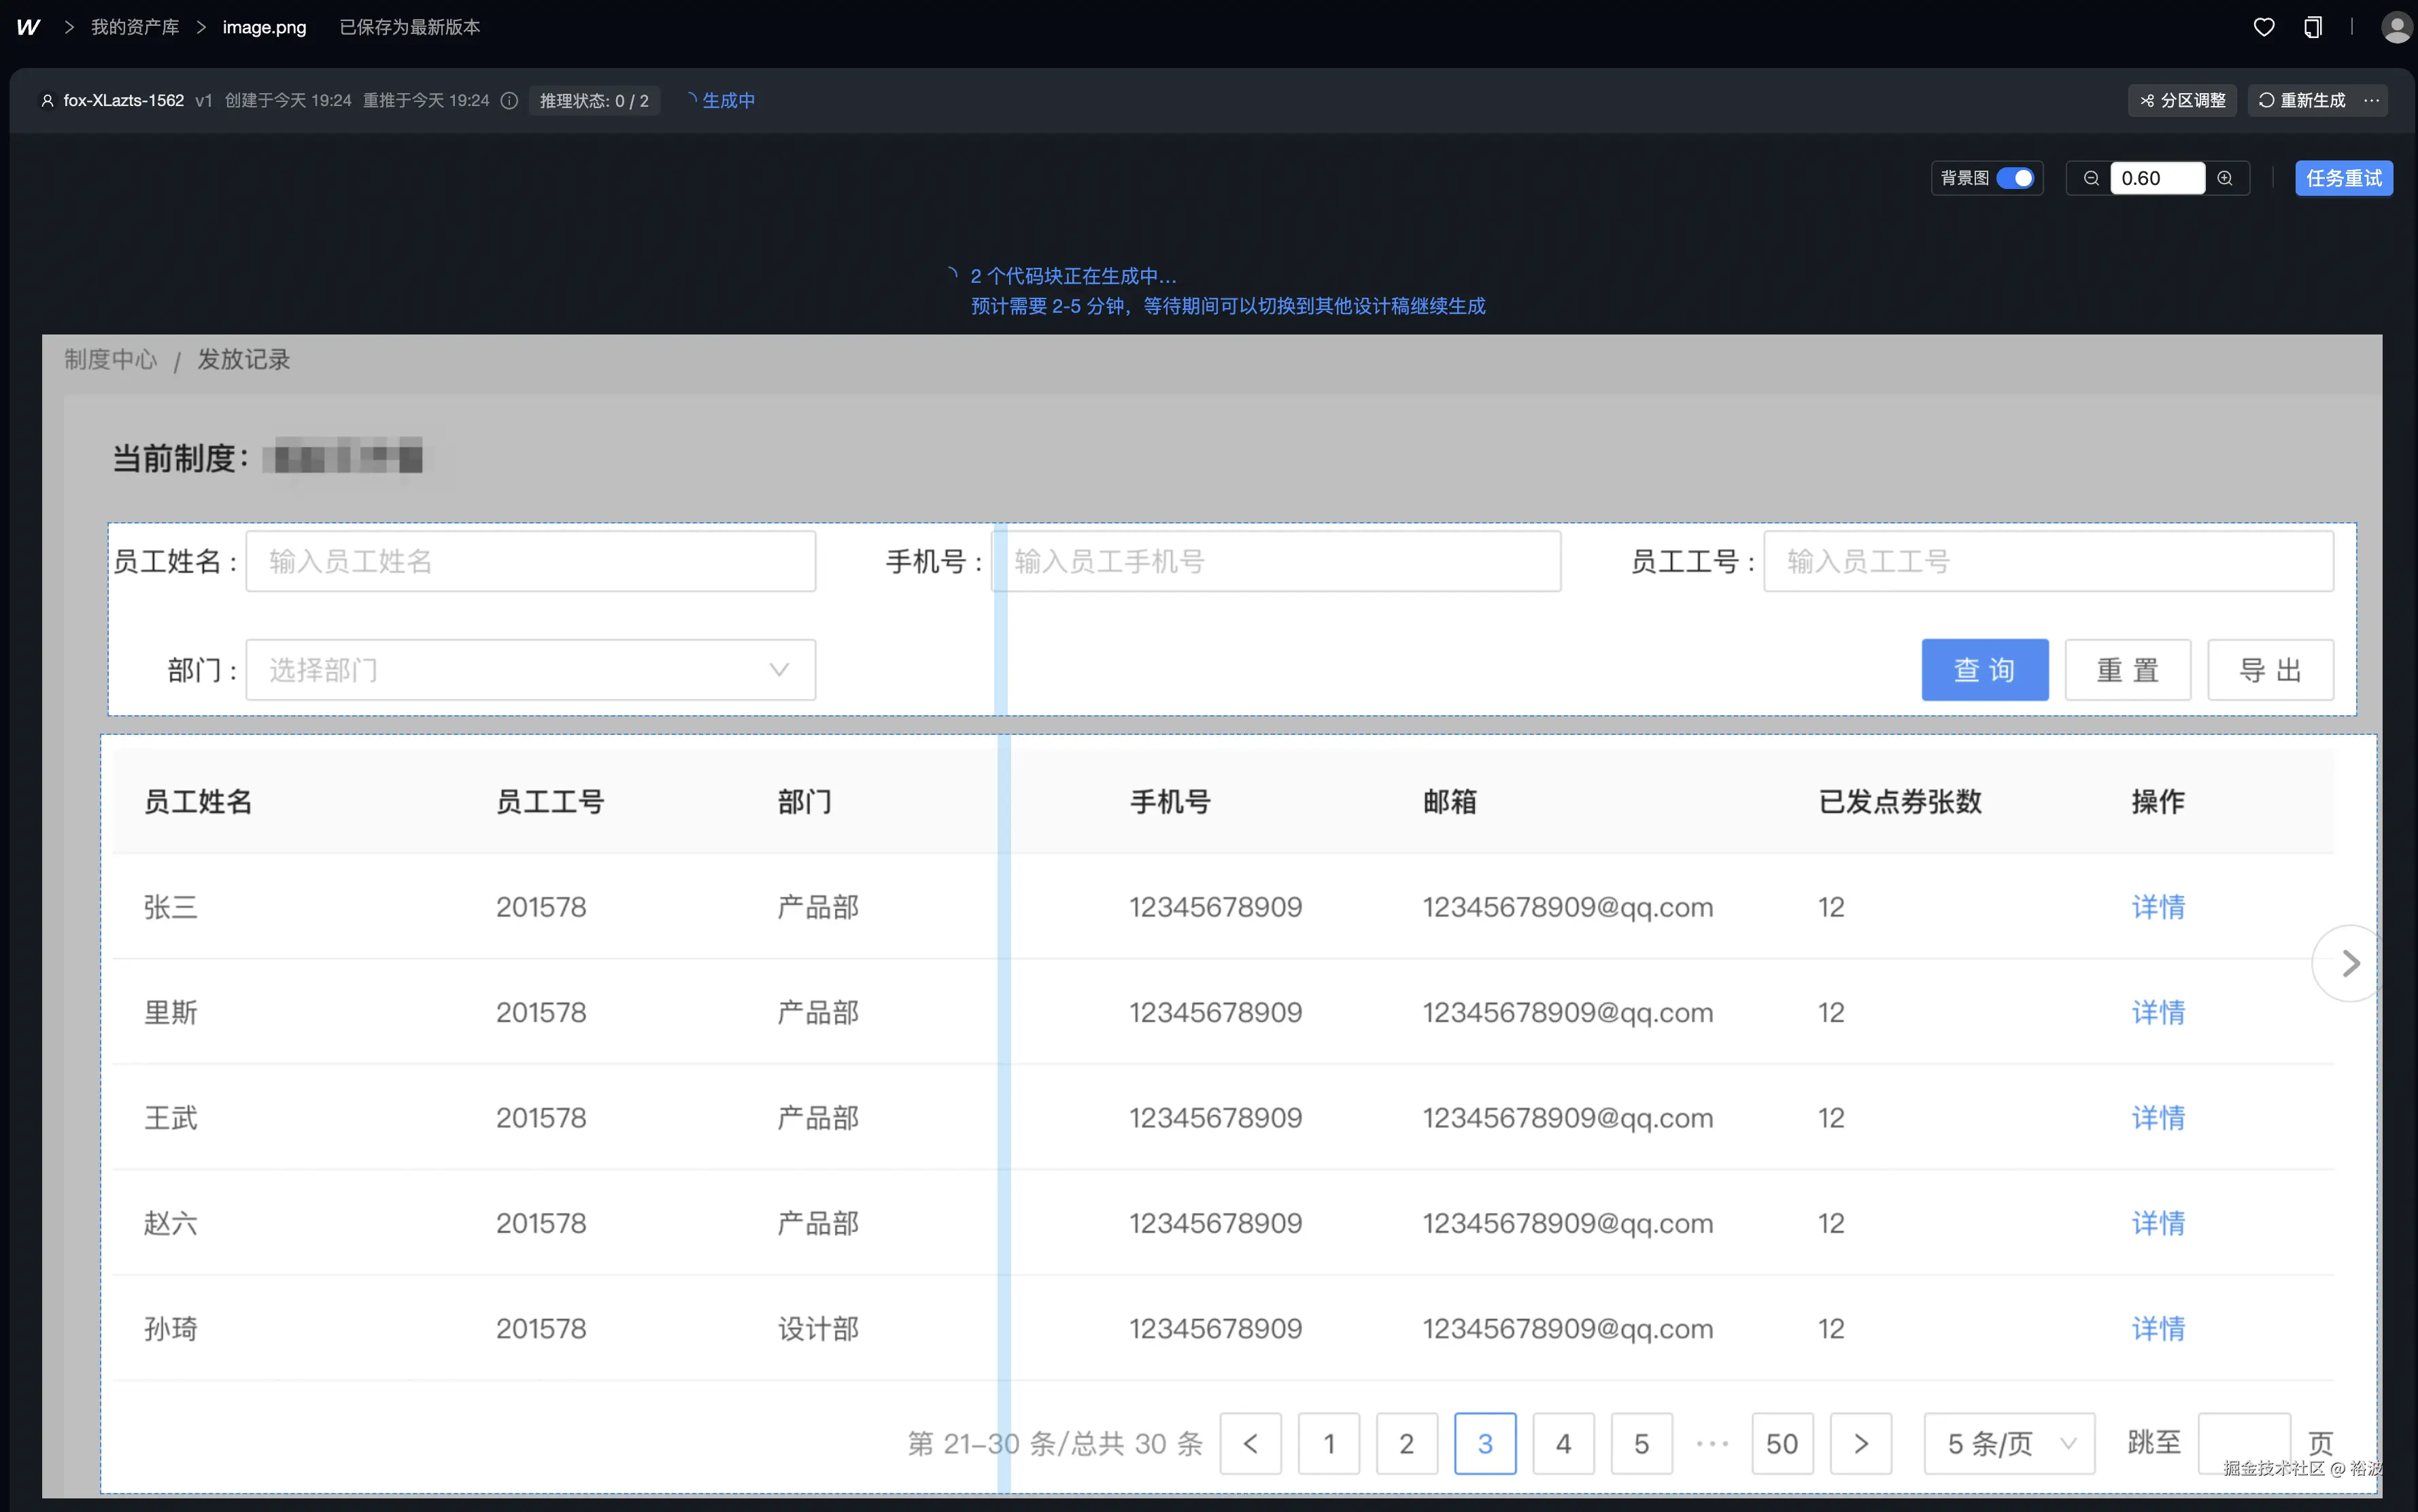Click the W logo home icon
The height and width of the screenshot is (1512, 2418).
point(28,27)
